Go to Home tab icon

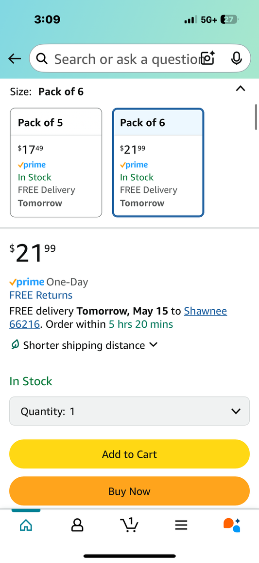26,525
